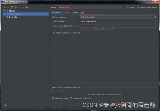The image size is (160, 111).
Task: Remove before launch task minus icon
Action: tap(56, 91)
